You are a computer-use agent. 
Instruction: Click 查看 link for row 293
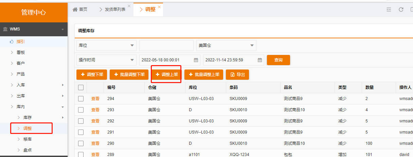coord(95,110)
